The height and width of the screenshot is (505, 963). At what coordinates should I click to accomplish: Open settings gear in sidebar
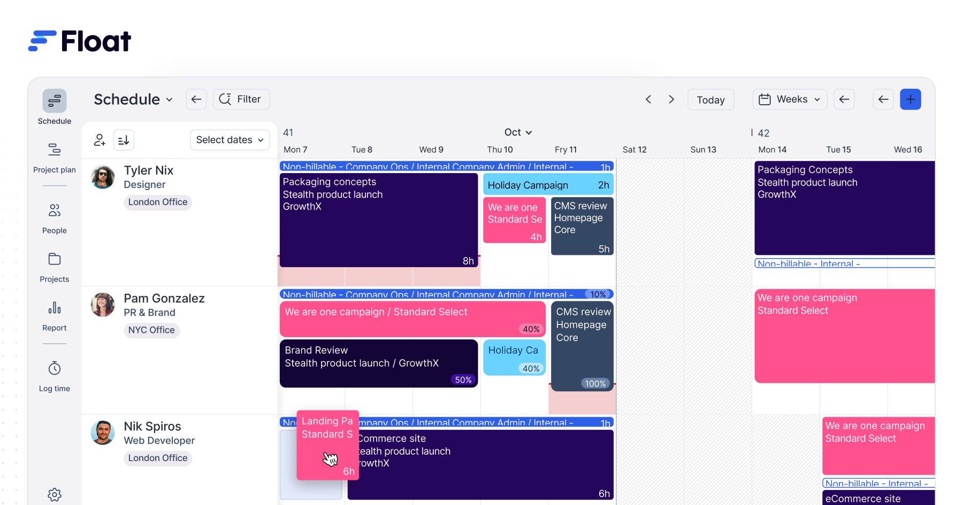tap(55, 494)
